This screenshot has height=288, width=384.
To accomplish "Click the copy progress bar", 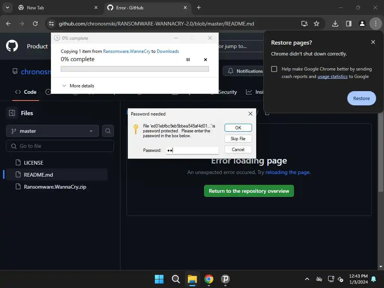I will [x=135, y=69].
